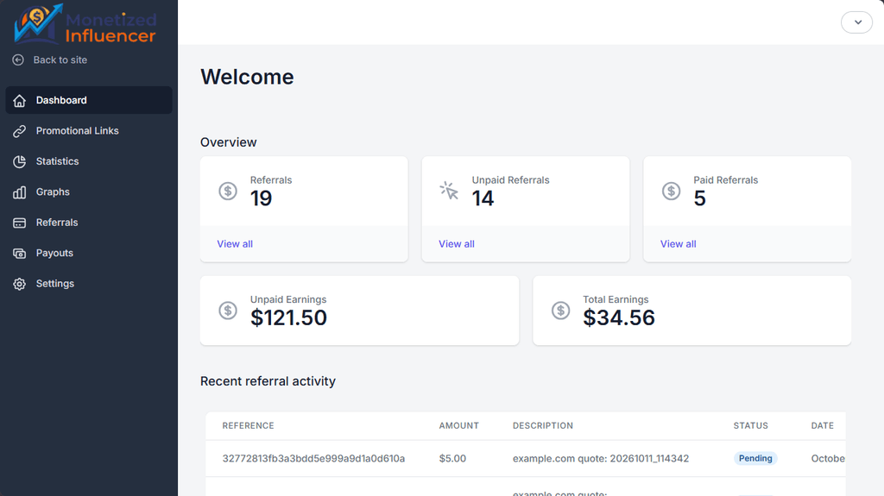Click the Pending status badge
The width and height of the screenshot is (884, 496).
[755, 458]
